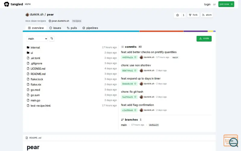Screen dimensions: 241x151
Task: Star the pear repository
Action: click(177, 15)
